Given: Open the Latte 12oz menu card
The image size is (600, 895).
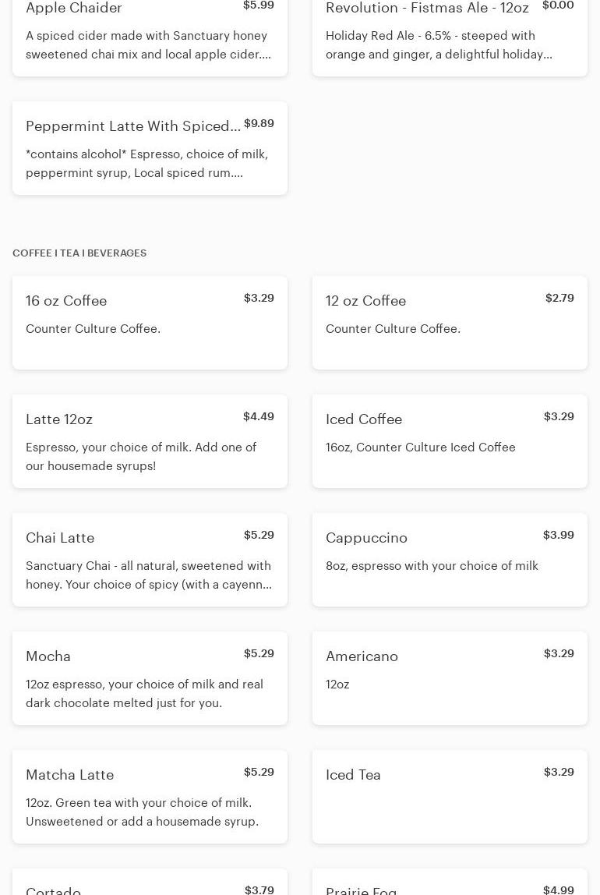Looking at the screenshot, I should 150,441.
